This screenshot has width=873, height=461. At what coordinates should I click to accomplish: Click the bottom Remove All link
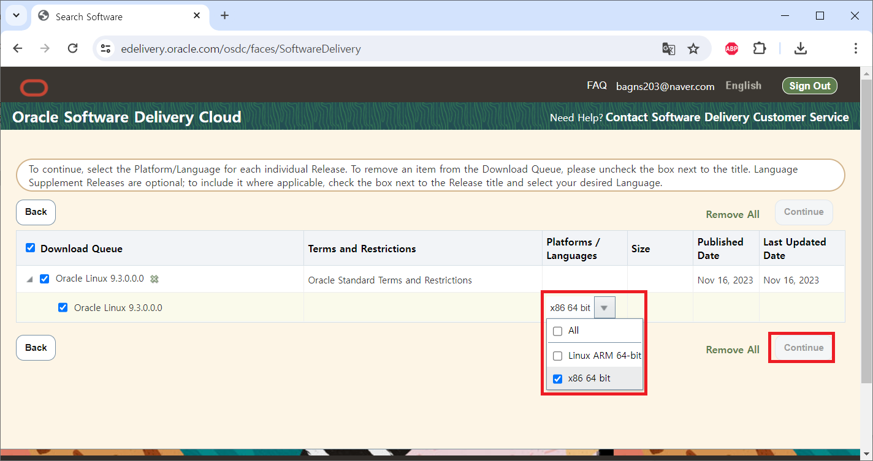tap(733, 350)
